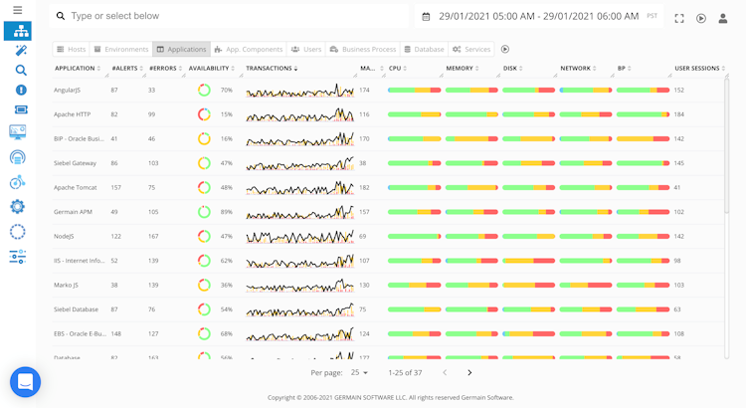Click the play icon in top bar
Viewport: 746px width, 408px height.
tap(701, 18)
